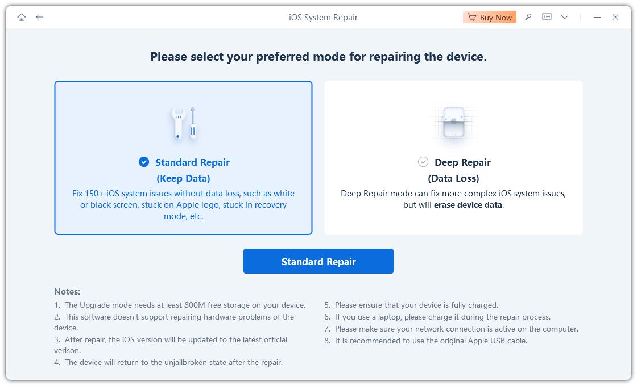
Task: Select the Deep Repair radio checkmark
Action: (423, 162)
